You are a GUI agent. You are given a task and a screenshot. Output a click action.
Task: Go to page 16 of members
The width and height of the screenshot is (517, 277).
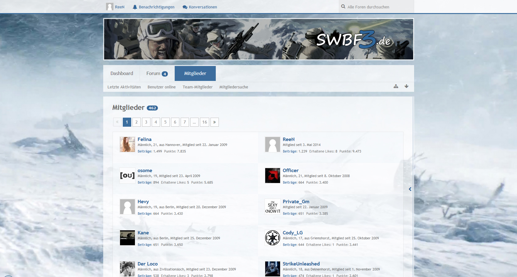(205, 122)
